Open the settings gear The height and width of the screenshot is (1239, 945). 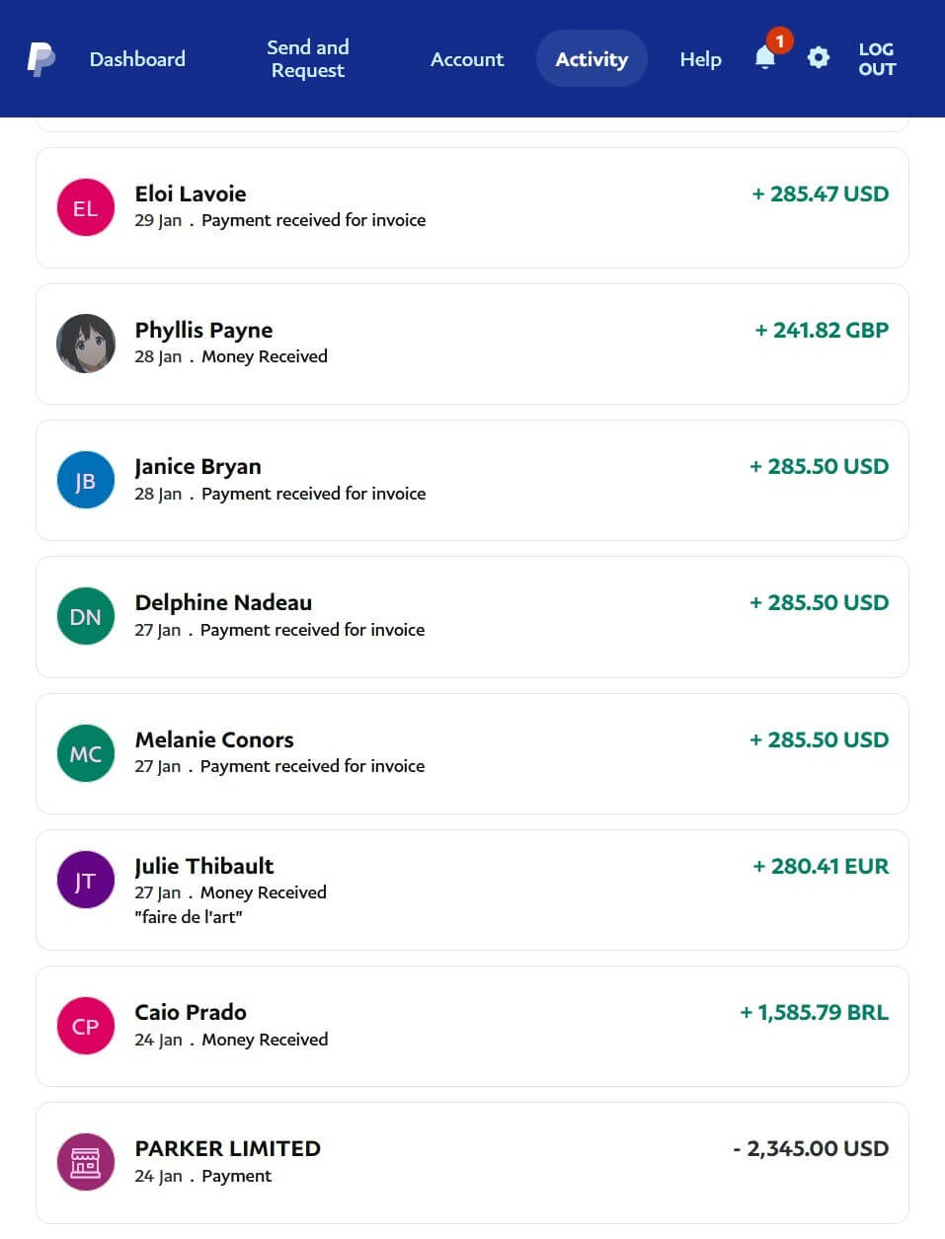click(819, 58)
